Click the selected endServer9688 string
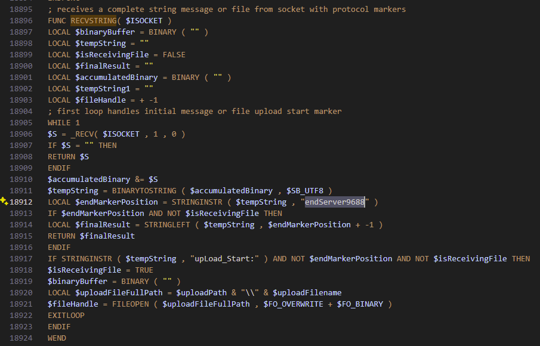 [x=334, y=202]
